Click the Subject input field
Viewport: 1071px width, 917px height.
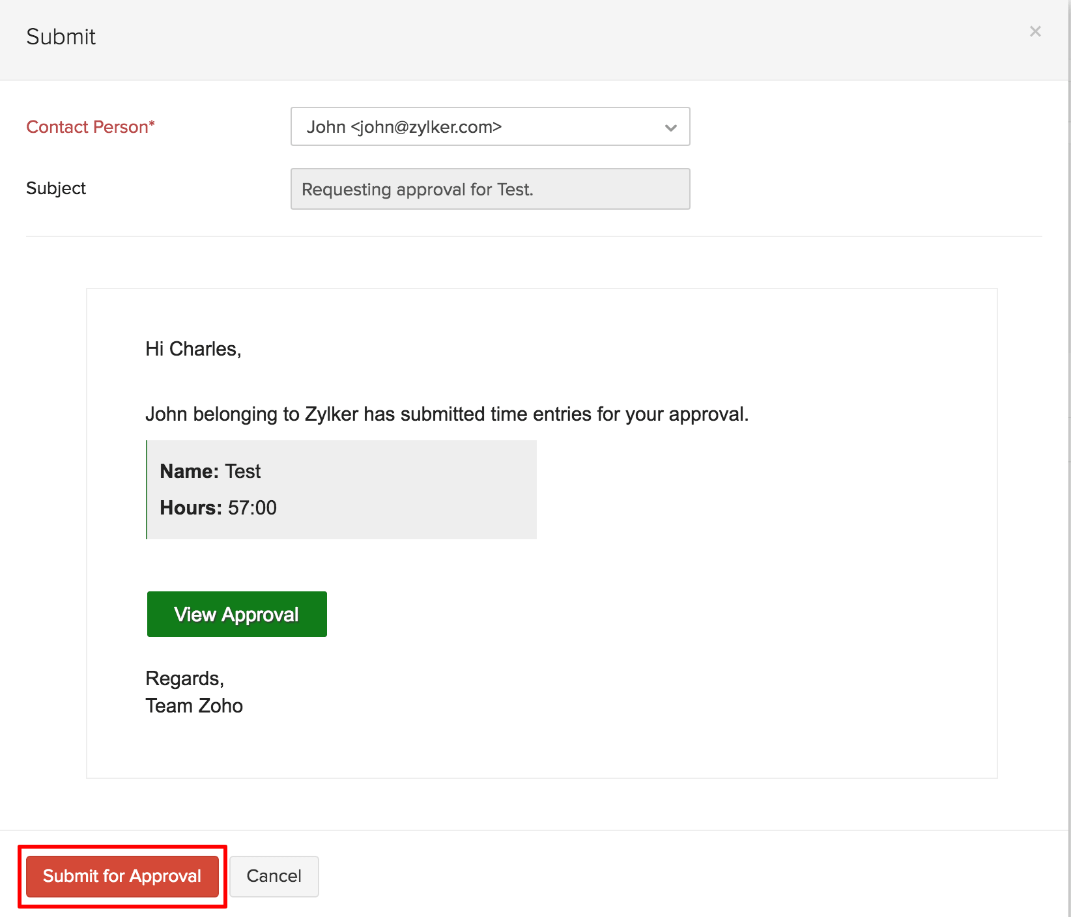[x=489, y=189]
